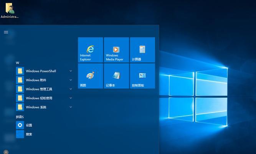
Task: Expand the Windows 系统 chevron
Action: tap(71, 107)
